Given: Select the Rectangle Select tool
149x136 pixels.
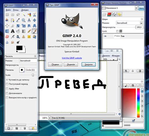Looking at the screenshot, I should coord(7,15).
